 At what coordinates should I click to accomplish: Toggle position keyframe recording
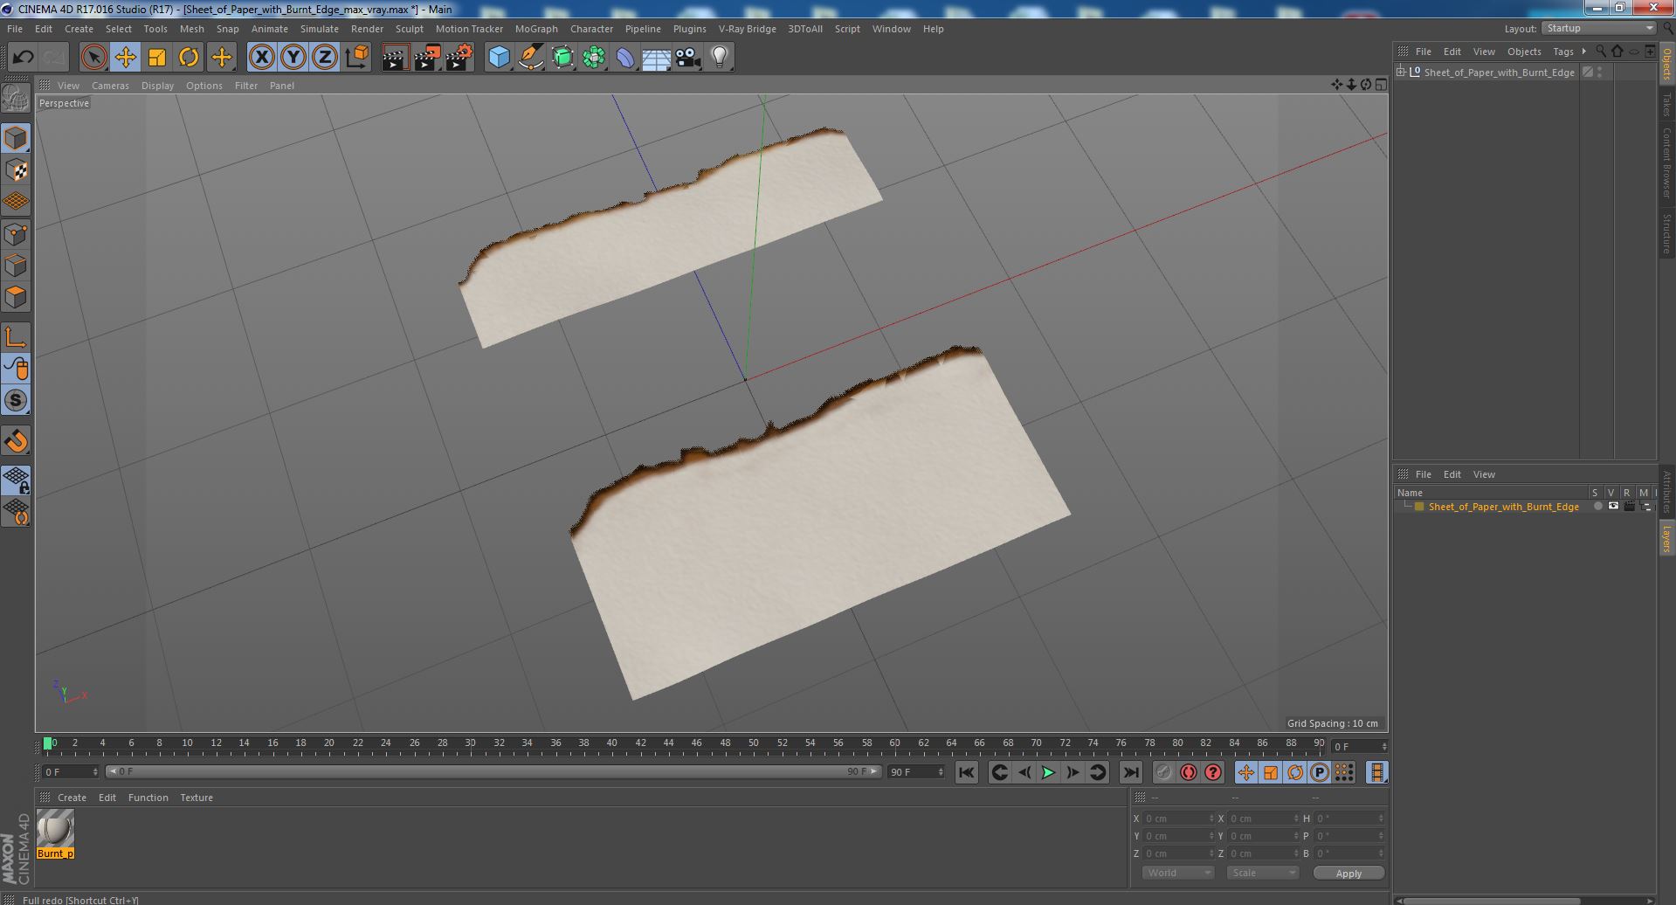tap(1246, 772)
